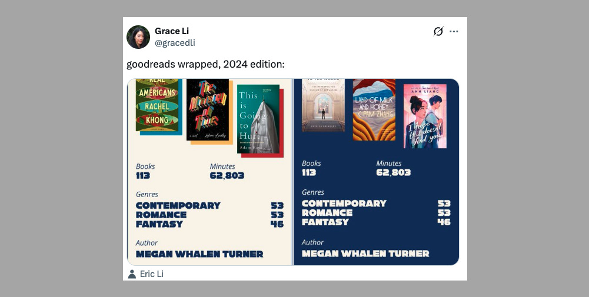The image size is (589, 297).
Task: Open the navy-blue wrapped image
Action: click(x=376, y=172)
